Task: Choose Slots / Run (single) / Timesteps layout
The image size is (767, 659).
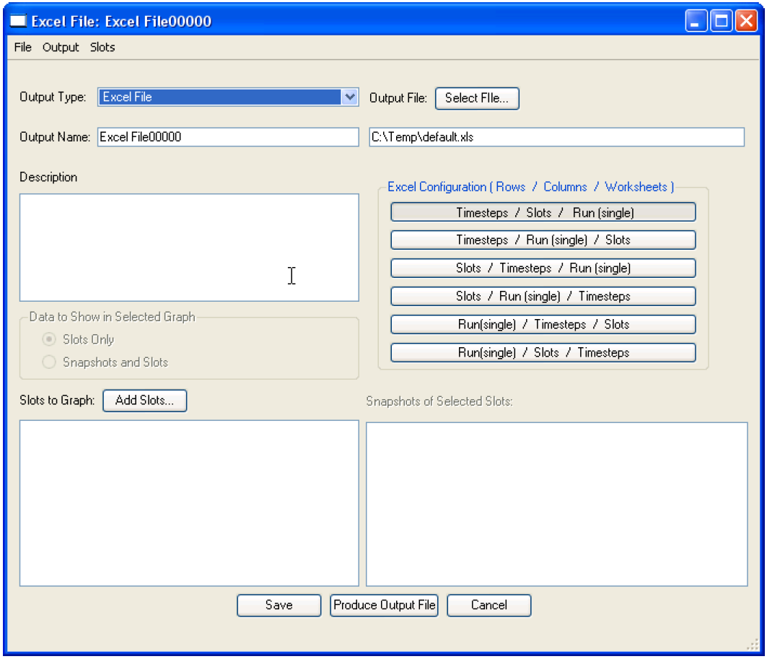Action: coord(543,297)
